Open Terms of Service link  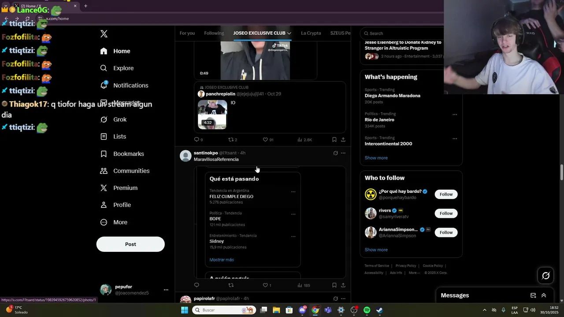[x=377, y=266]
